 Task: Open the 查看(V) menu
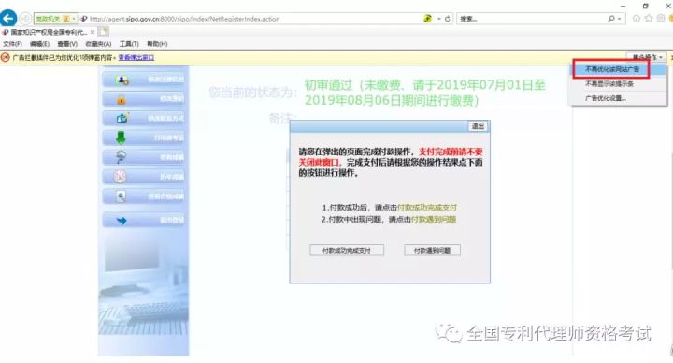coord(67,44)
